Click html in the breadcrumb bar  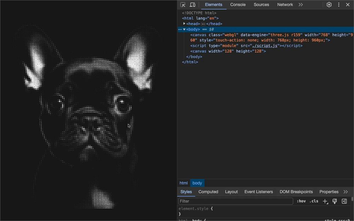(183, 183)
